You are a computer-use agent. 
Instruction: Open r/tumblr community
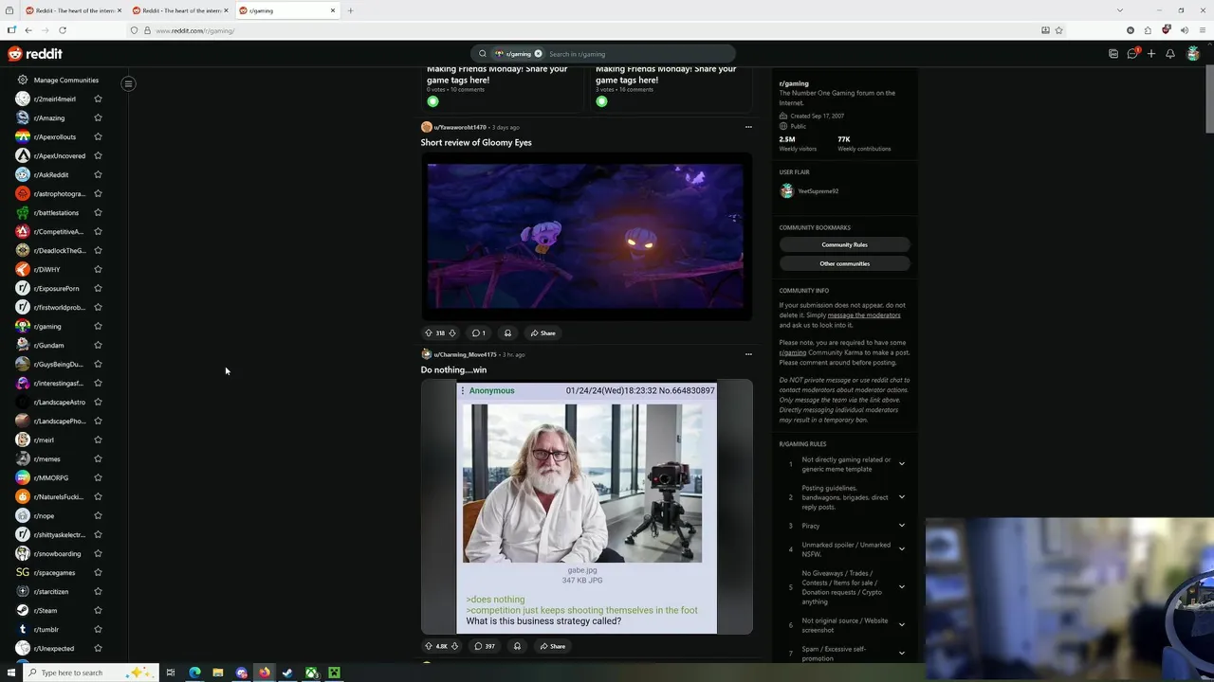pos(39,630)
